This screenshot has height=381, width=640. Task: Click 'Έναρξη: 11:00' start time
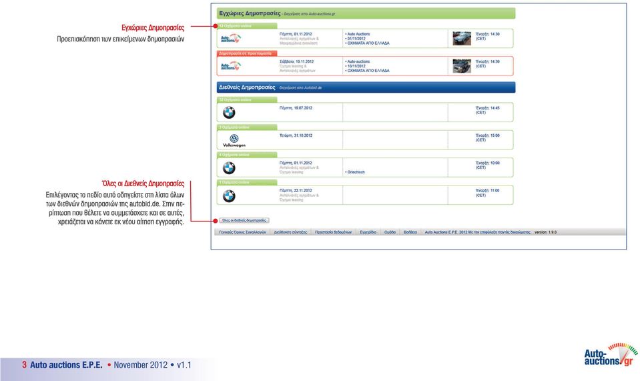pos(487,191)
